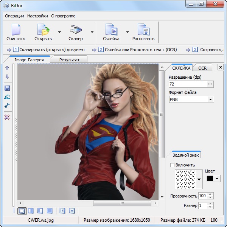Click the rotate/flip image sidebar icon
This screenshot has width=227, height=227.
7,97
